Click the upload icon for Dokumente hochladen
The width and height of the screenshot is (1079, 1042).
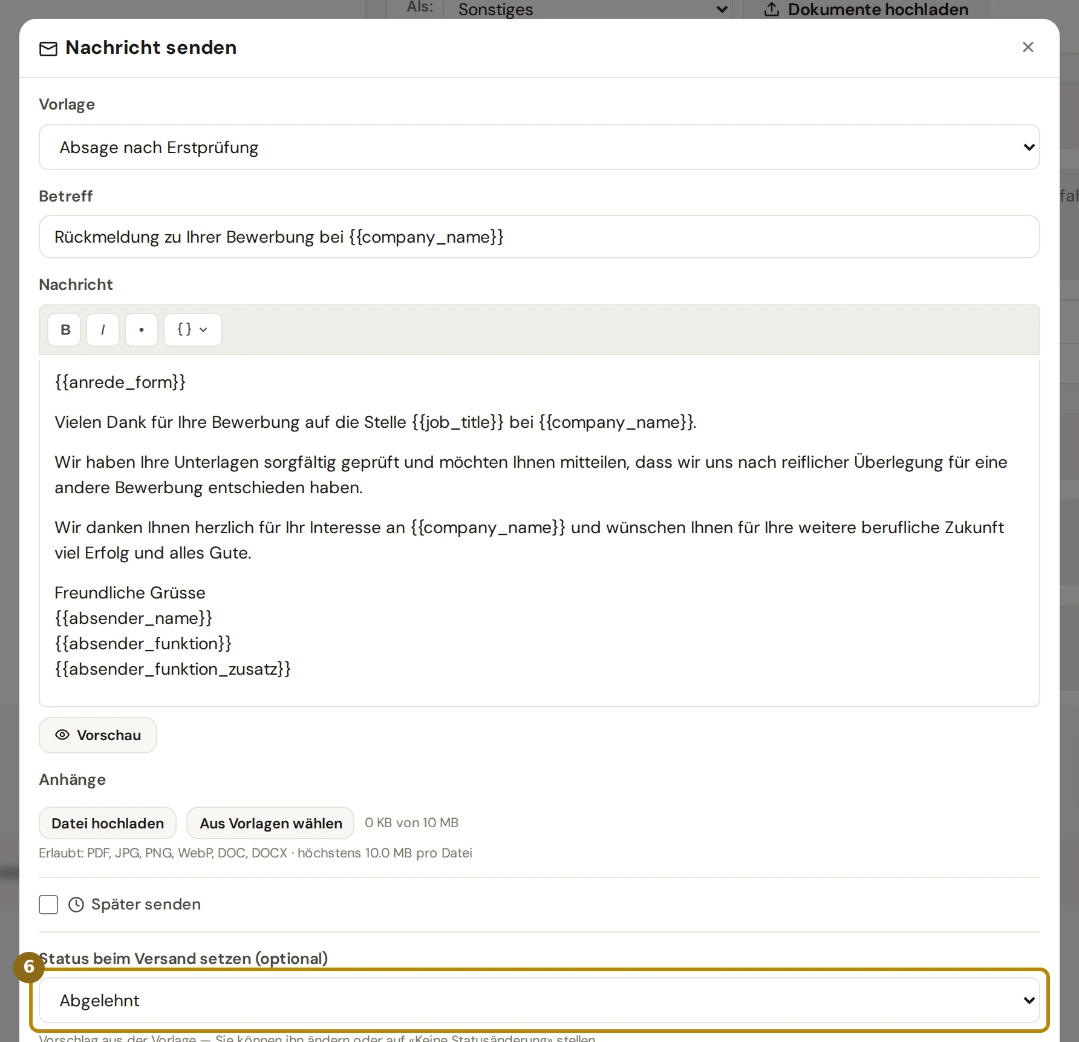pos(771,9)
